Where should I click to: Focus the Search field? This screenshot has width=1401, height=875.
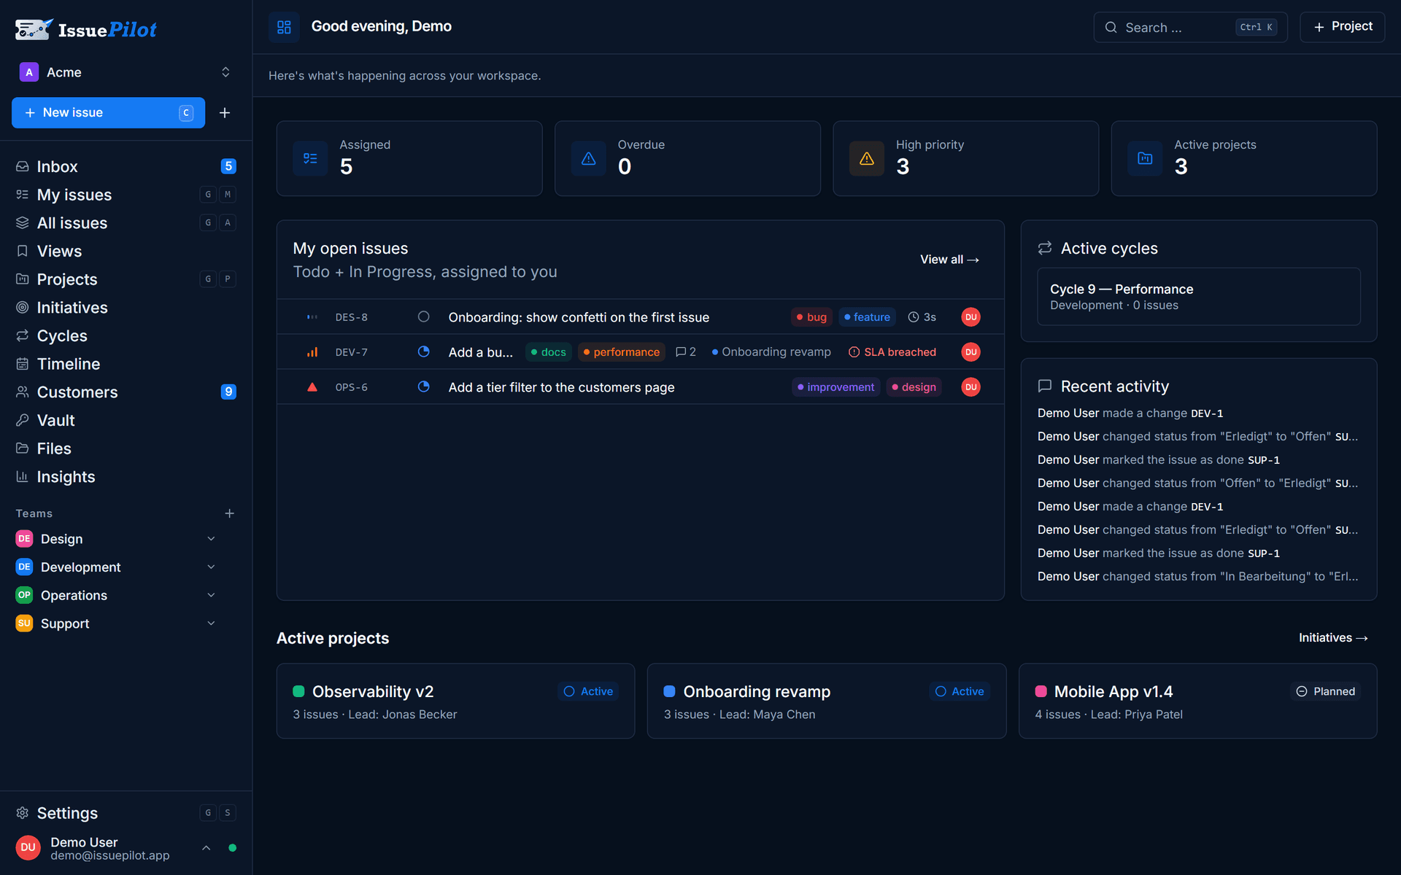click(1190, 27)
